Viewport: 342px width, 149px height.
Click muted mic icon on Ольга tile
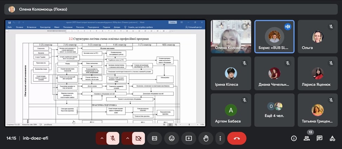[331, 27]
